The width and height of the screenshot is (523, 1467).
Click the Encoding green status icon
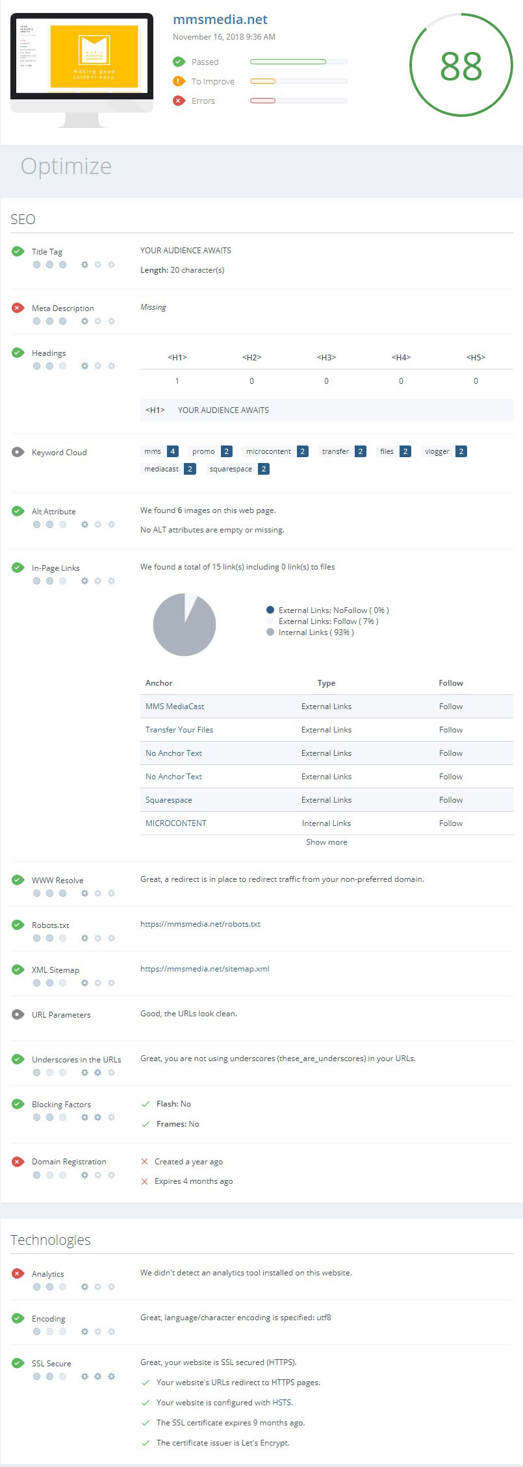coord(18,1318)
